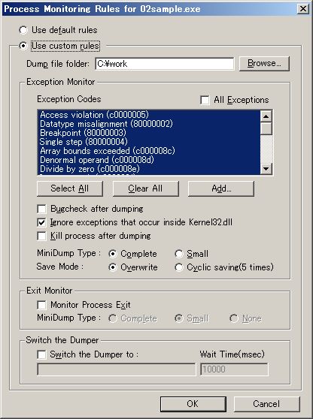
Task: Click the Clear All button
Action: pos(145,188)
